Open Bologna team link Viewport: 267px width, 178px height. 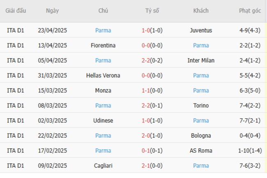click(x=201, y=136)
